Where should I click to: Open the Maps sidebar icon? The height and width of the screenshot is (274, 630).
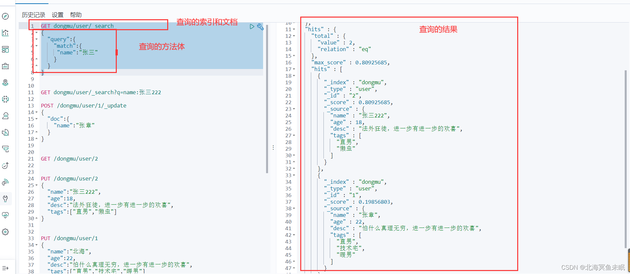coord(5,83)
